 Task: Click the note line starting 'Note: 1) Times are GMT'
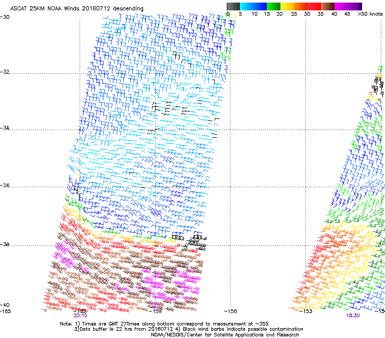[164, 324]
